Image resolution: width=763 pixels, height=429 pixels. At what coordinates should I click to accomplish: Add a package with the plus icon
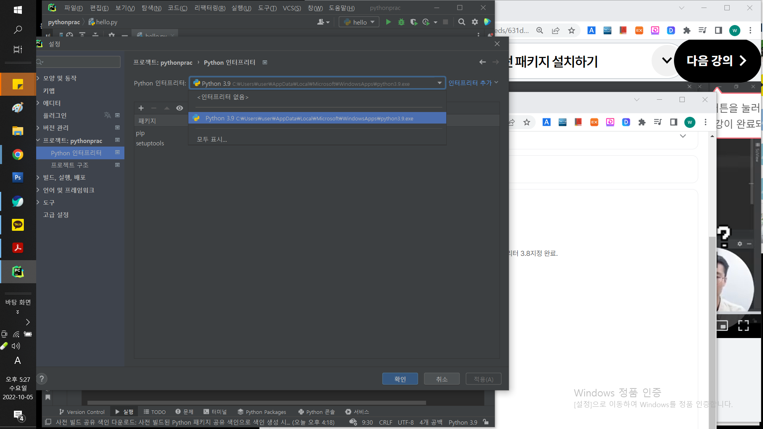coord(141,108)
